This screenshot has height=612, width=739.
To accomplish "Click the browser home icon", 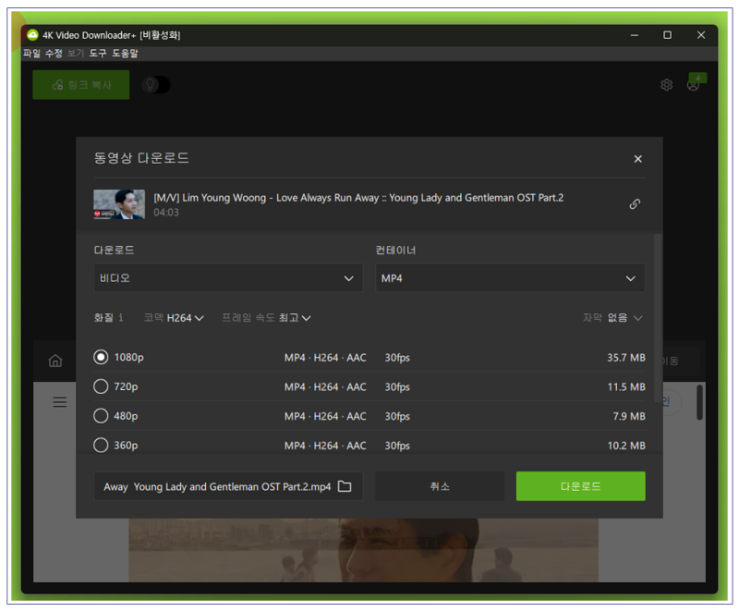I will (x=55, y=361).
